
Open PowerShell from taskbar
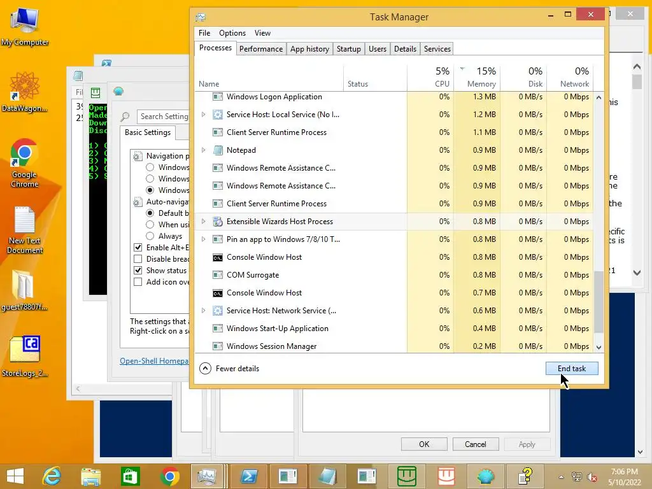pyautogui.click(x=249, y=476)
